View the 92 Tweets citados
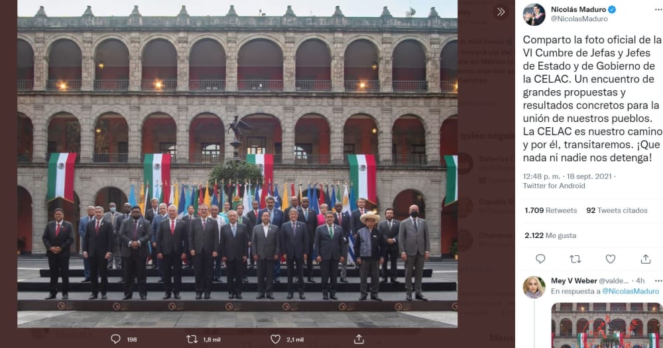The image size is (663, 348). click(x=617, y=210)
